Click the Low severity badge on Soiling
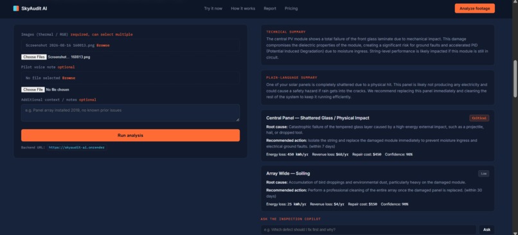 point(484,173)
